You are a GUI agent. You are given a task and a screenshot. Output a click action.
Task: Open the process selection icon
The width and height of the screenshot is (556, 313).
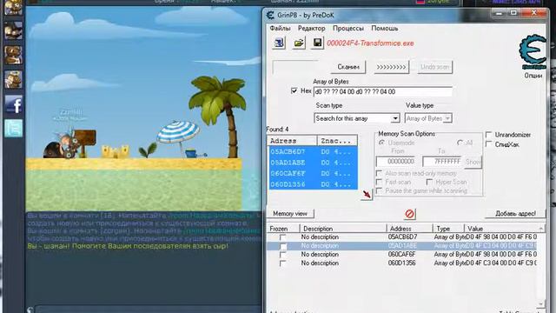[279, 43]
